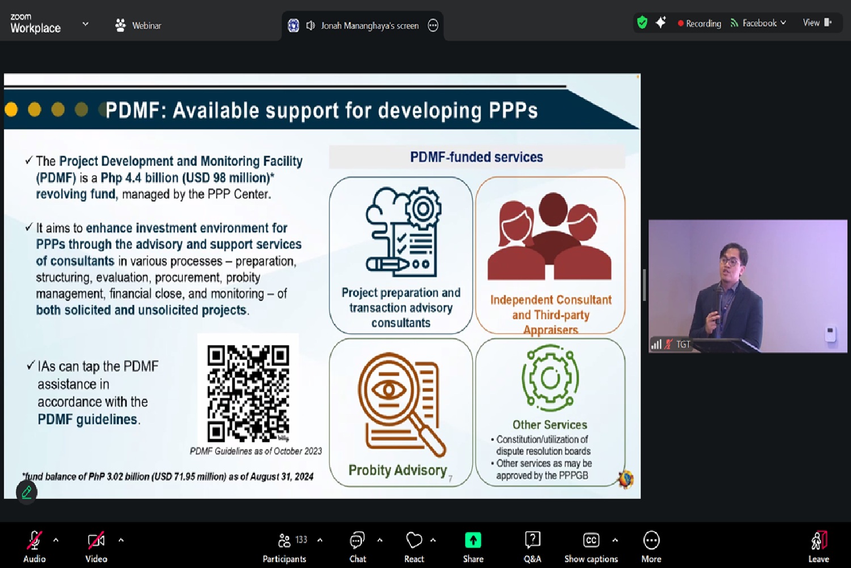This screenshot has height=568, width=851.
Task: Click the speaker video thumbnail
Action: [x=748, y=286]
